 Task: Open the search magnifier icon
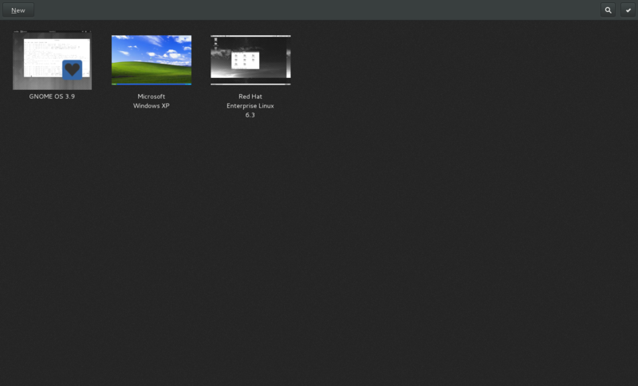(x=608, y=10)
